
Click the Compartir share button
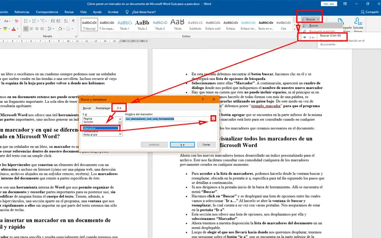point(370,12)
